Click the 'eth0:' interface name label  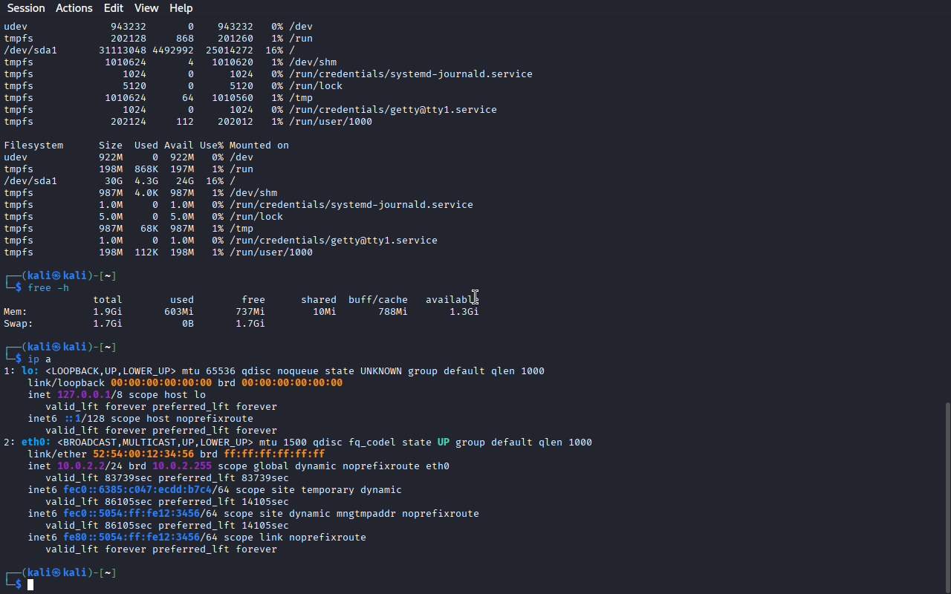click(x=30, y=443)
